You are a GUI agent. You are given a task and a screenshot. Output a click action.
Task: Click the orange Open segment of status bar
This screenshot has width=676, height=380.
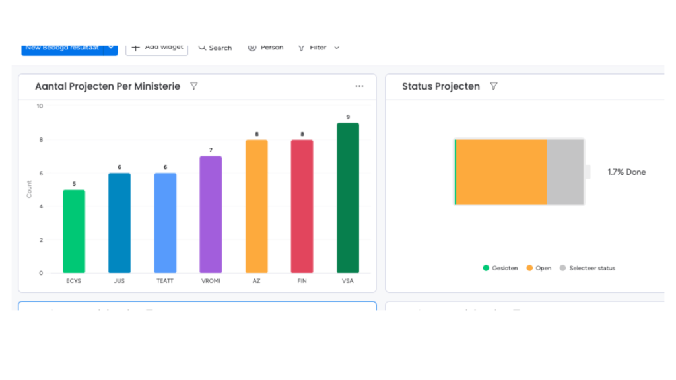coord(502,172)
